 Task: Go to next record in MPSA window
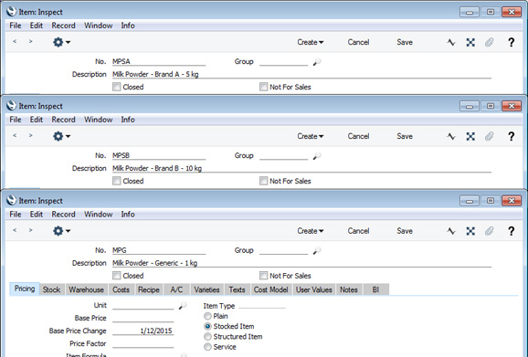coord(31,41)
